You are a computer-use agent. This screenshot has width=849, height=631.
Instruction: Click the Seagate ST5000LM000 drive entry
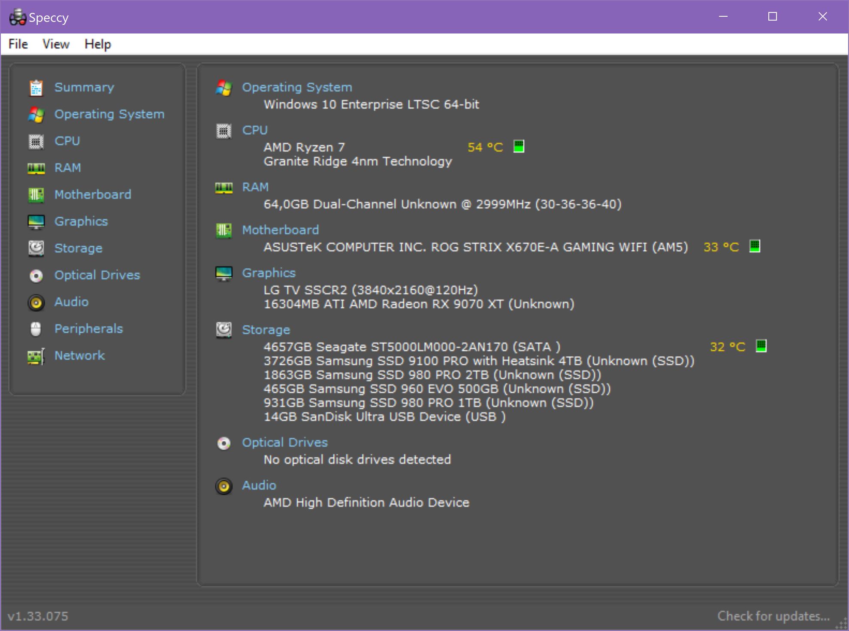point(412,347)
